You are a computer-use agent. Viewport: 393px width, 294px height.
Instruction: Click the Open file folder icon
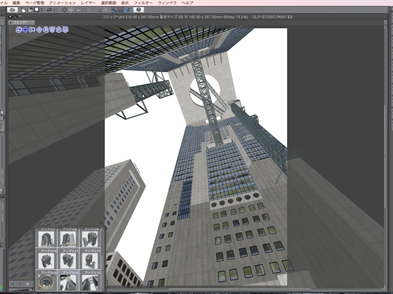point(30,10)
